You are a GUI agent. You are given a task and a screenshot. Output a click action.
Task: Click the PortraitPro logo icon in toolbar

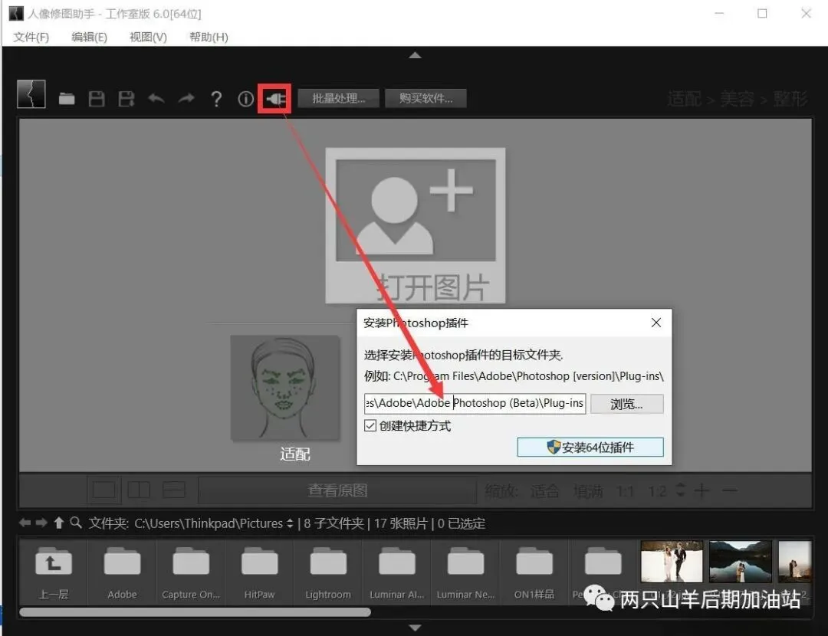[x=31, y=94]
